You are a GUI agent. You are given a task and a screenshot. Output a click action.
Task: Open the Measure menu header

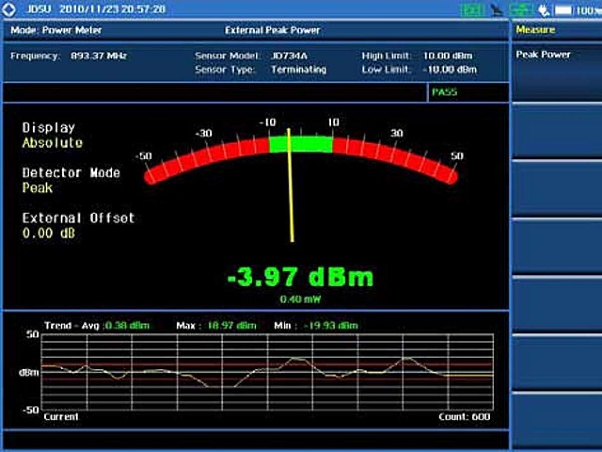pos(536,30)
